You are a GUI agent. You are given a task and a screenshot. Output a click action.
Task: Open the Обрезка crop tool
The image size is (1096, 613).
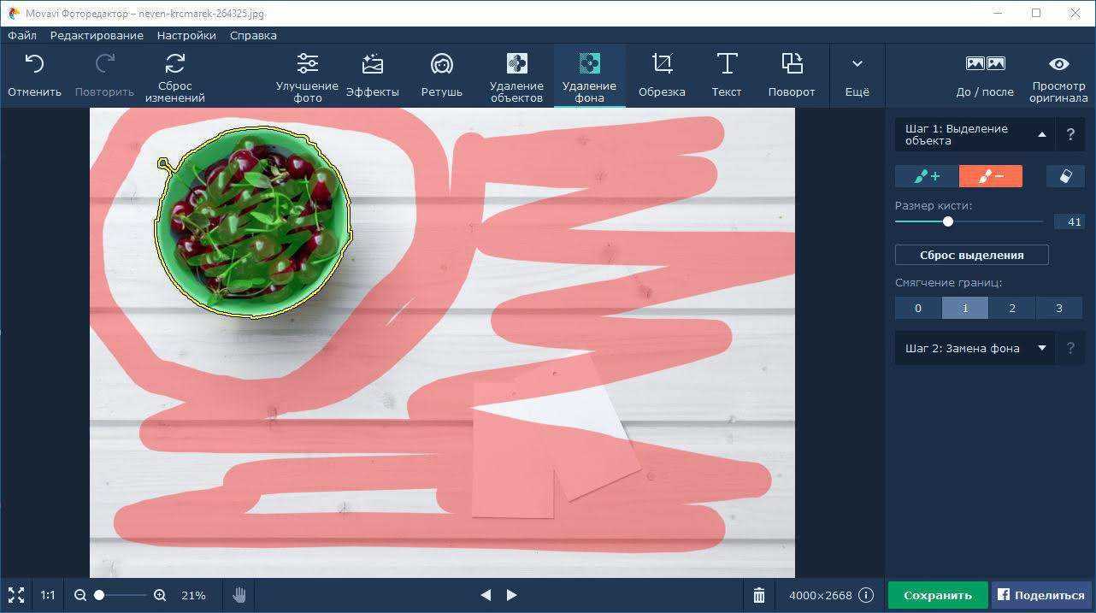pyautogui.click(x=661, y=75)
